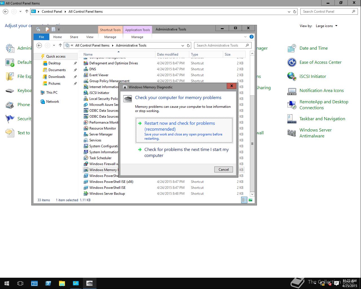Image resolution: width=361 pixels, height=289 pixels.
Task: Open Server Manager from the taskbar
Action: tap(34, 283)
